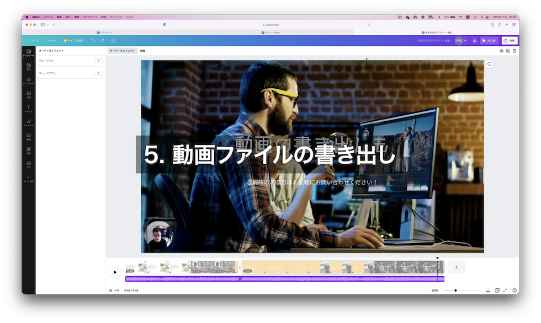Delete the page with the trash icon
Image resolution: width=541 pixels, height=323 pixels.
(515, 51)
